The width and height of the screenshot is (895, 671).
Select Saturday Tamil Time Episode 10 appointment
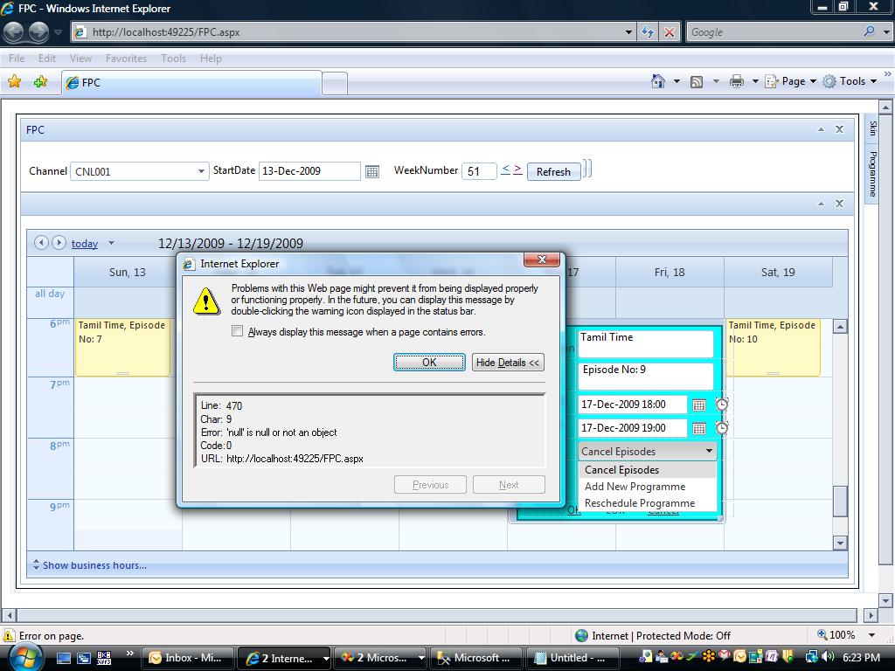coord(773,348)
